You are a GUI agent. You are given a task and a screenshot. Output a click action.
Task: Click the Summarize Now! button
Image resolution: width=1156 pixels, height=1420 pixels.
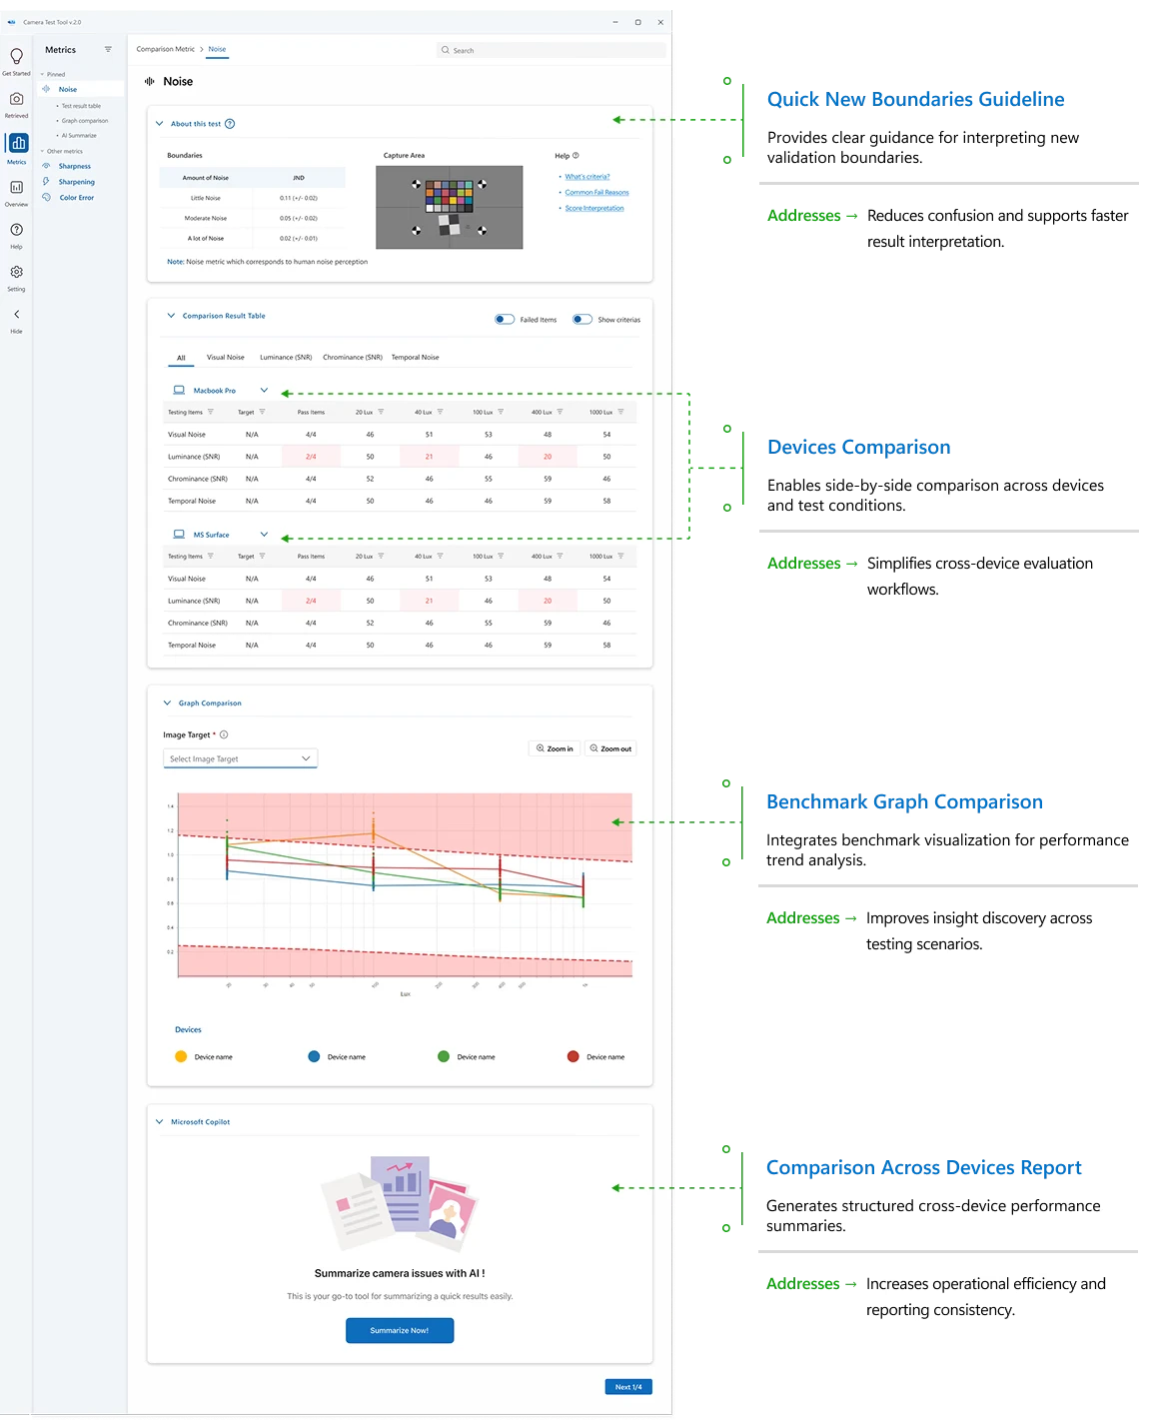click(399, 1330)
